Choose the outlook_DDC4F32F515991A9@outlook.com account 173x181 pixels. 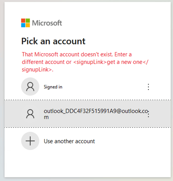point(88,114)
